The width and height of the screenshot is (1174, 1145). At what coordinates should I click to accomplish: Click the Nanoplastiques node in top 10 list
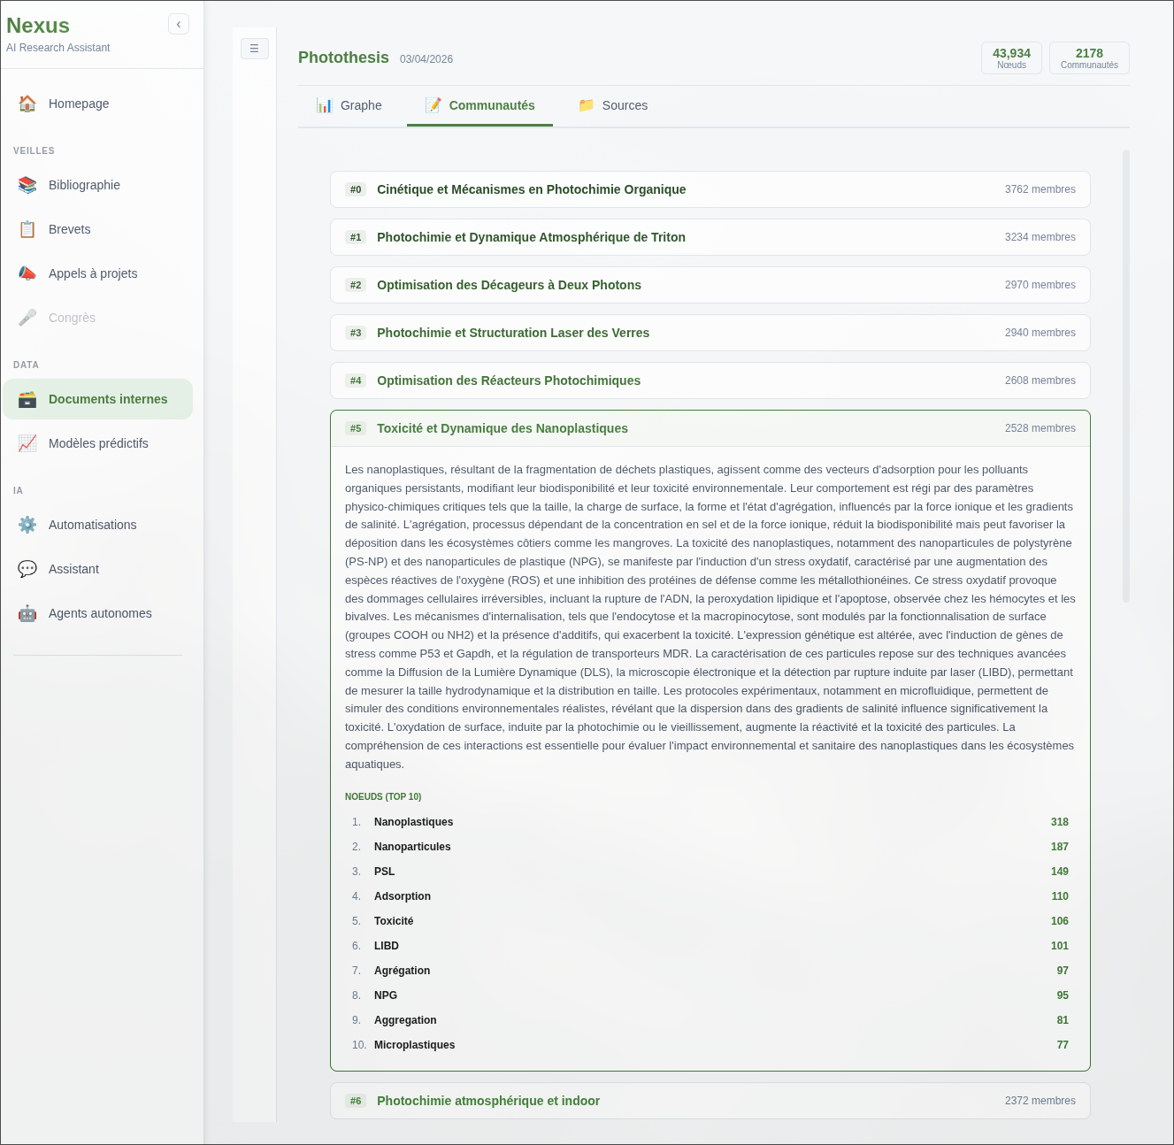point(413,822)
